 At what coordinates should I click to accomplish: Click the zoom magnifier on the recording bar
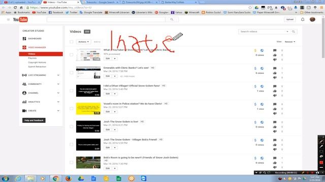[265, 172]
